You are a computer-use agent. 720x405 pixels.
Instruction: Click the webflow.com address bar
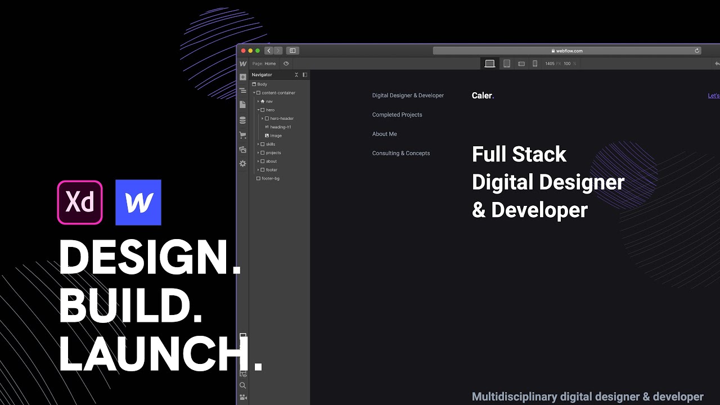click(567, 51)
